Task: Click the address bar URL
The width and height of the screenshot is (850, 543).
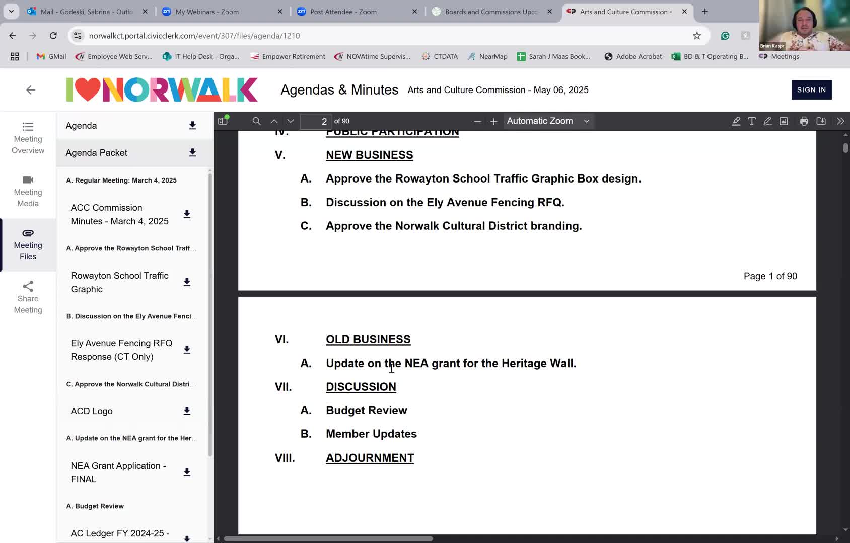Action: 194,36
